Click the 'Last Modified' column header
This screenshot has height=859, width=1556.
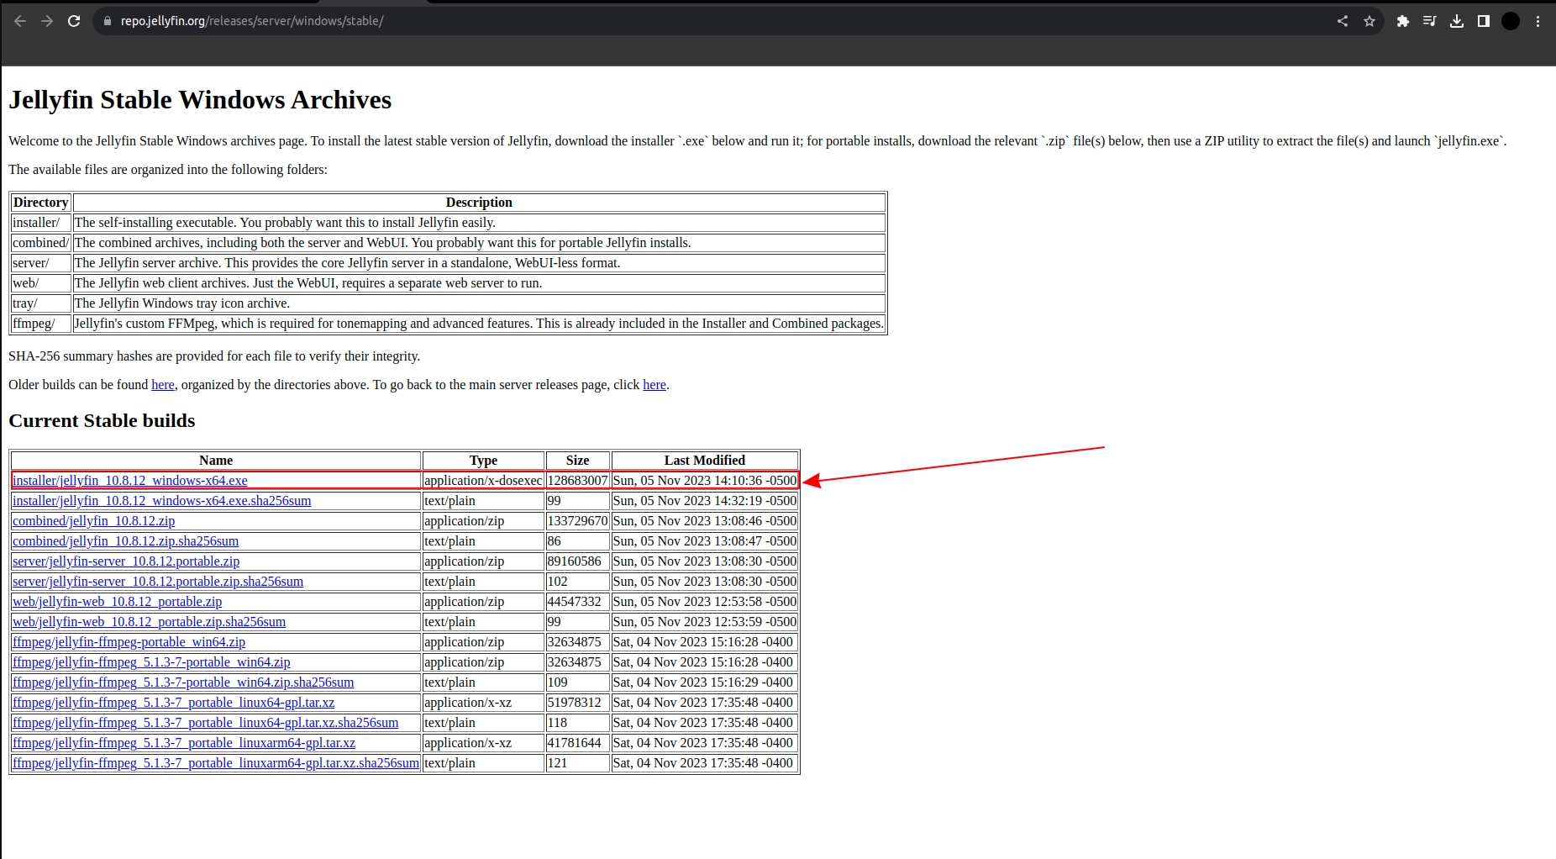tap(705, 461)
